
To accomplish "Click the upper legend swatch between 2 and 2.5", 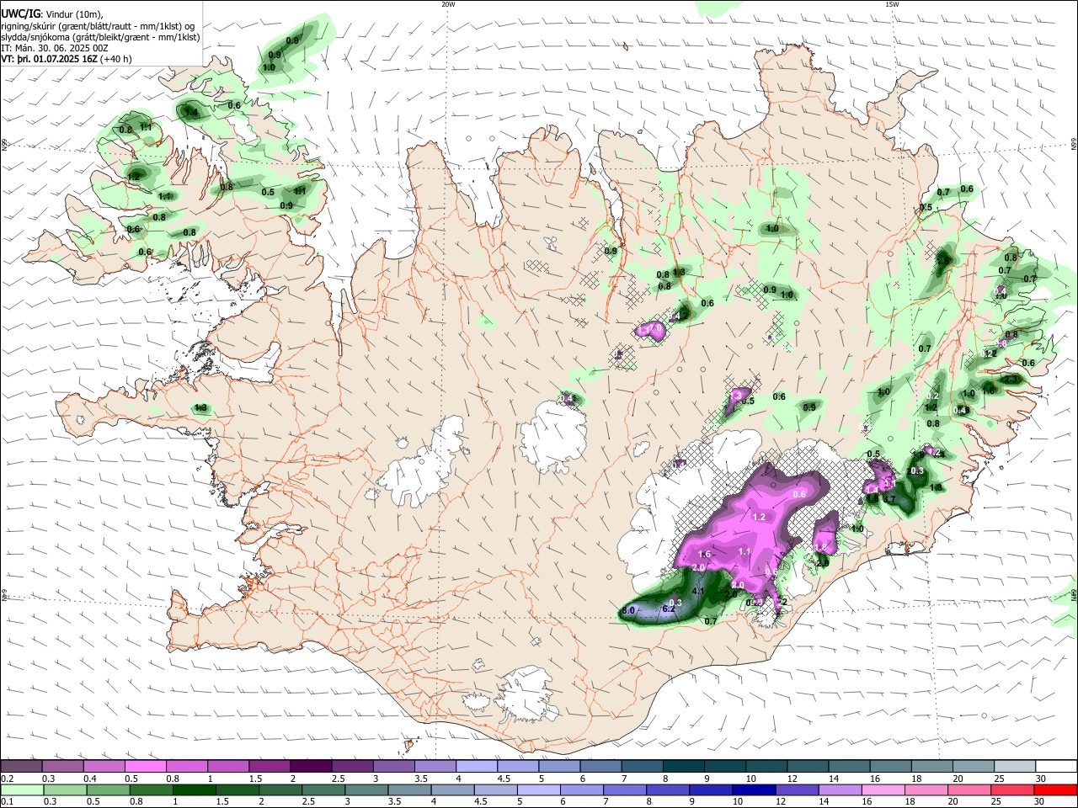I will click(x=310, y=766).
